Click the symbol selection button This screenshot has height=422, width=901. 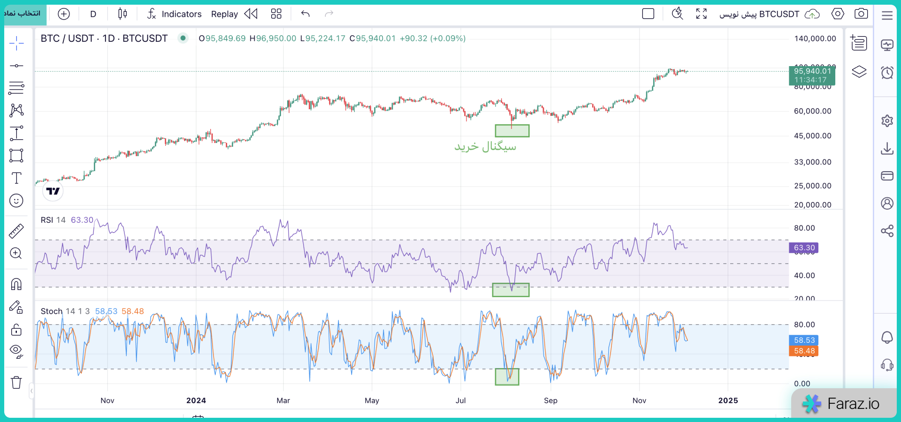[x=23, y=14]
